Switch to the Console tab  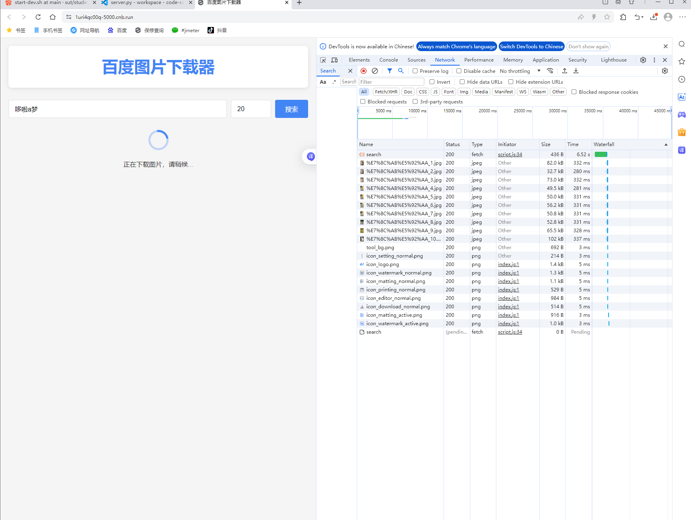tap(389, 60)
